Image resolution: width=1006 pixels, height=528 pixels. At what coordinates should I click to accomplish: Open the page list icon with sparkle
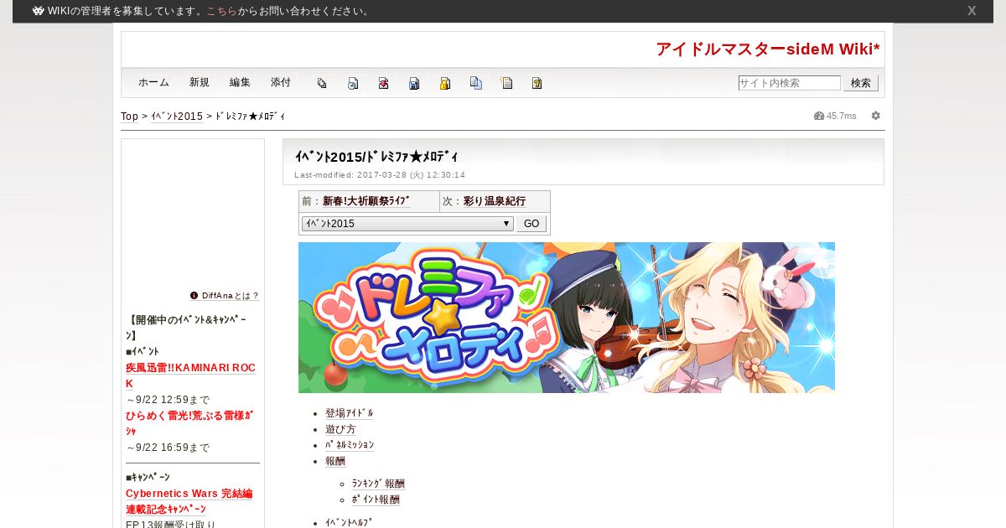[x=506, y=83]
